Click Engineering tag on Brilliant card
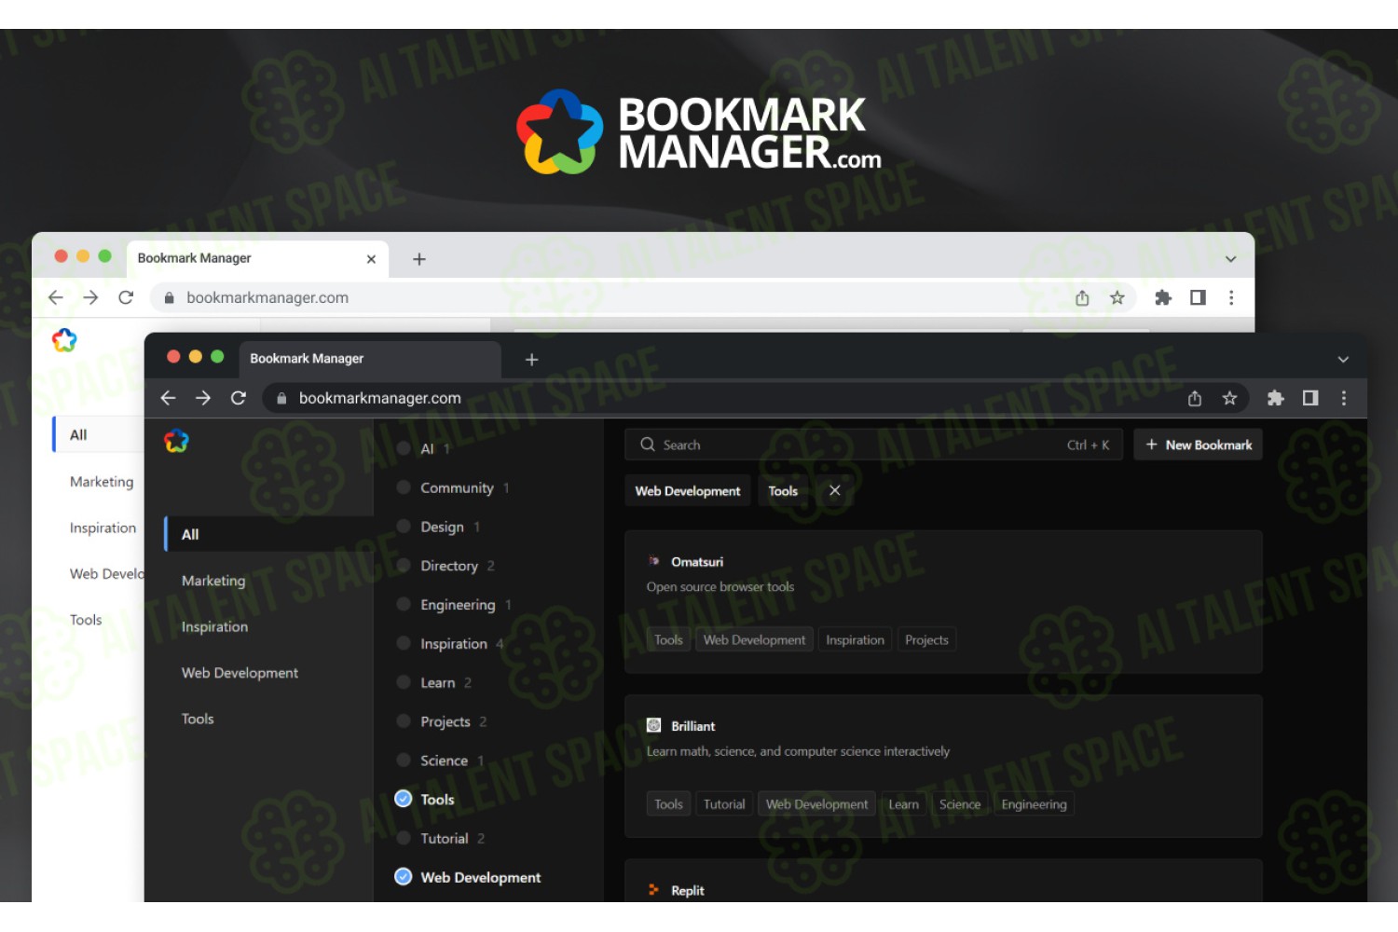This screenshot has height=932, width=1398. 1034,803
